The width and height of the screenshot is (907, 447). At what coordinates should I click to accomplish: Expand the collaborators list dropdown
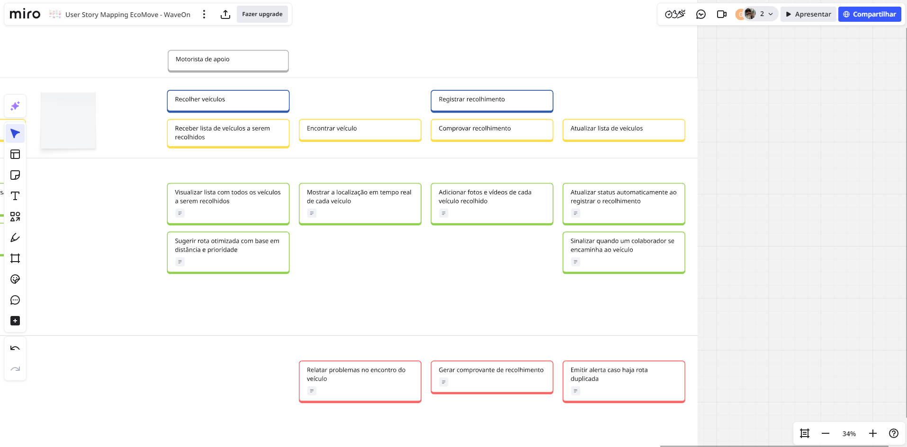click(x=771, y=14)
